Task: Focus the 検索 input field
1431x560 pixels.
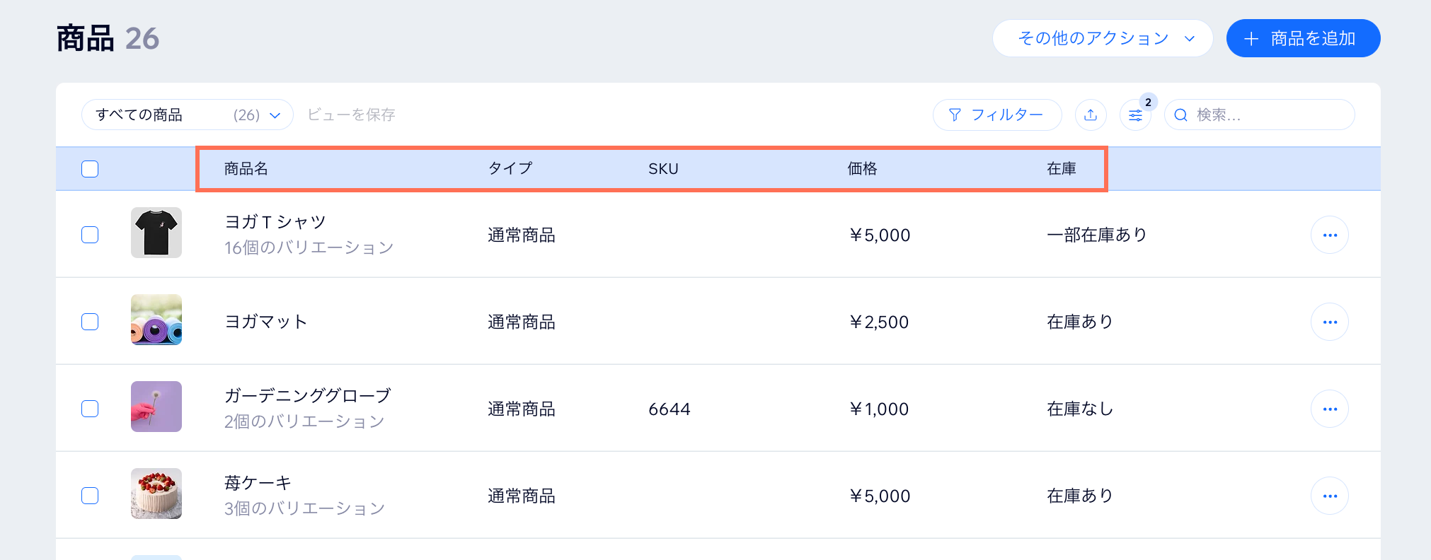Action: click(x=1260, y=115)
